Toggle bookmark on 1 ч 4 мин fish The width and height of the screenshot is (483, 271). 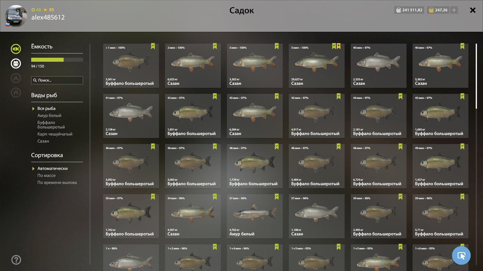(277, 247)
